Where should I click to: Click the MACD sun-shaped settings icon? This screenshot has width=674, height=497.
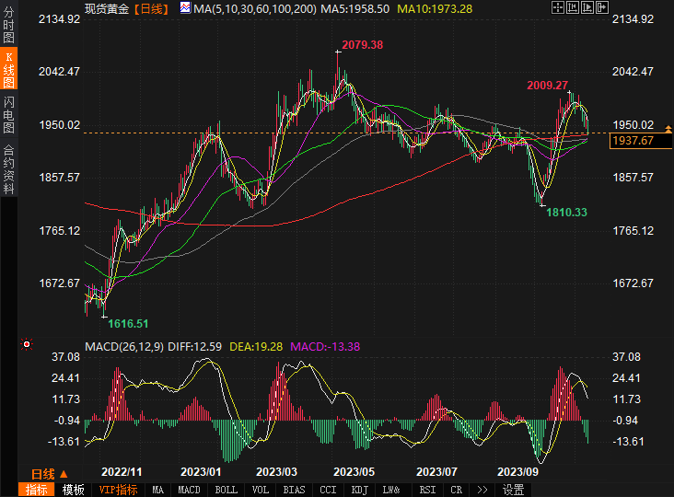pyautogui.click(x=27, y=346)
